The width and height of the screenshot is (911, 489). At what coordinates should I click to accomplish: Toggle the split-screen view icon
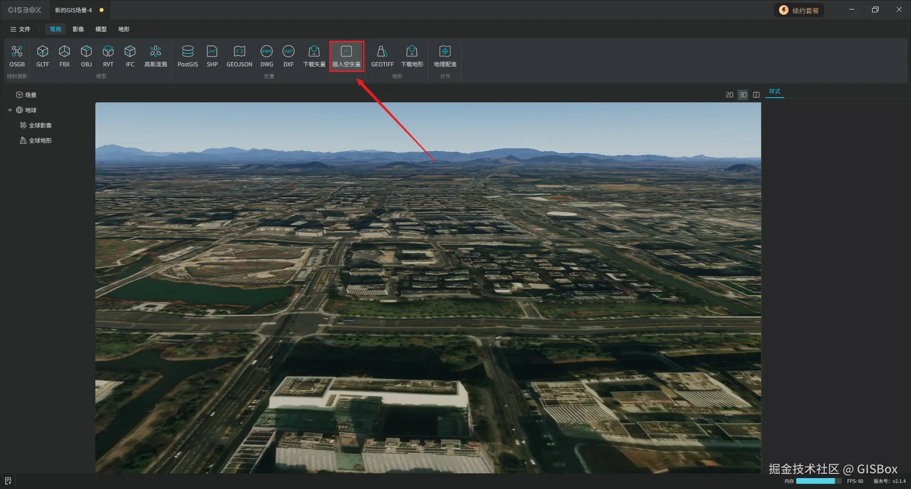tap(756, 95)
